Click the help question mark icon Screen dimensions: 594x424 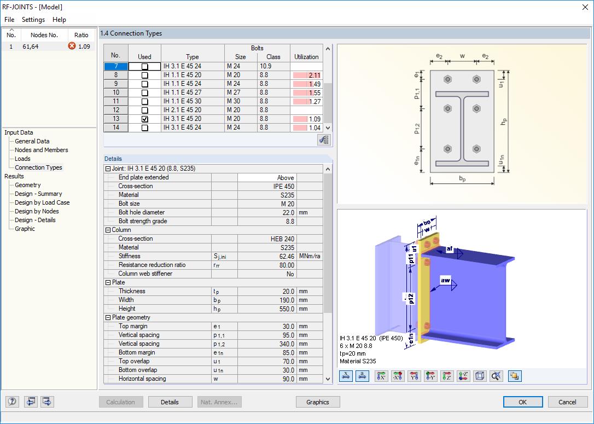coord(12,402)
